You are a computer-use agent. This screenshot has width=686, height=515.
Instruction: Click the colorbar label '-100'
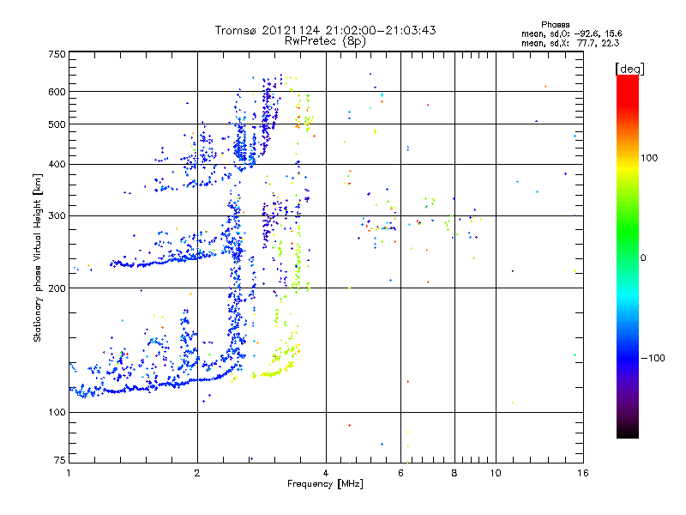(653, 358)
